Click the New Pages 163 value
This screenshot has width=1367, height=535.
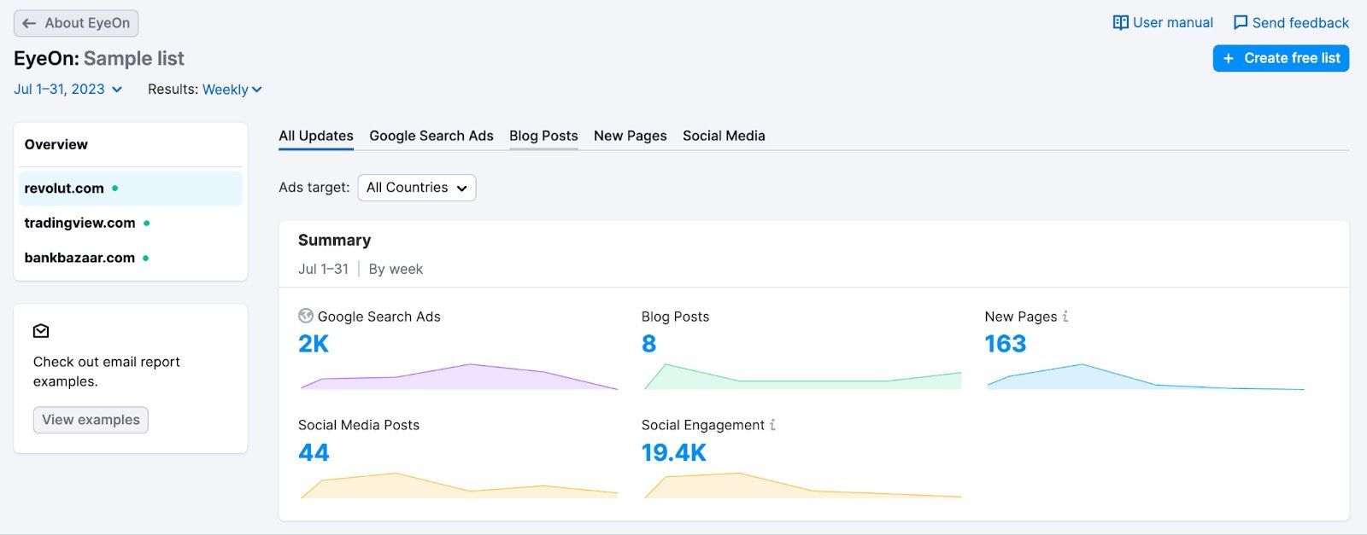(1005, 344)
